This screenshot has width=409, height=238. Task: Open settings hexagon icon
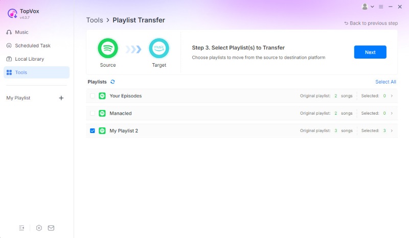[39, 228]
